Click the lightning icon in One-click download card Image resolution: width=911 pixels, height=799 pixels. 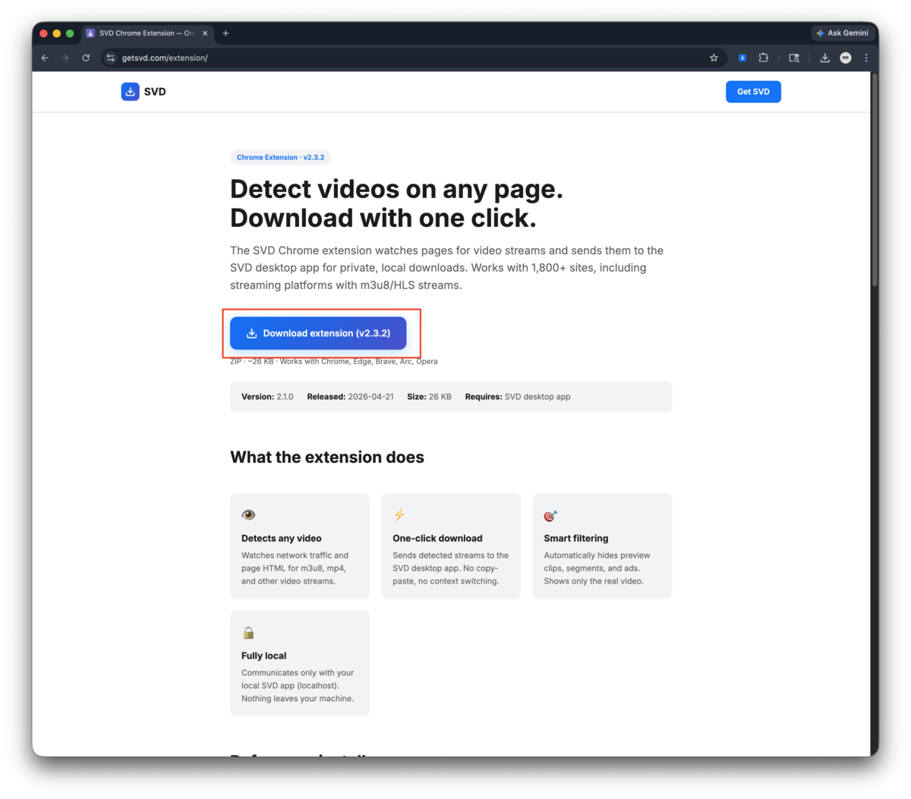(399, 515)
